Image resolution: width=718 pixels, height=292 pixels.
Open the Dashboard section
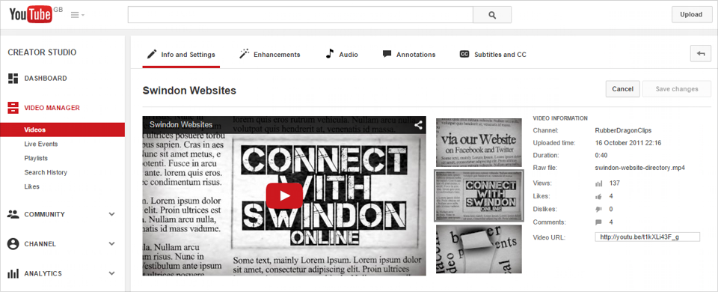click(46, 79)
